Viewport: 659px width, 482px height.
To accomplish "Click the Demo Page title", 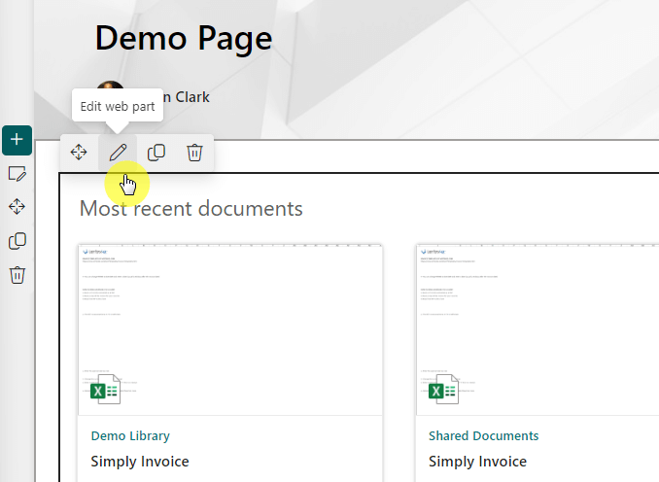I will coord(184,38).
